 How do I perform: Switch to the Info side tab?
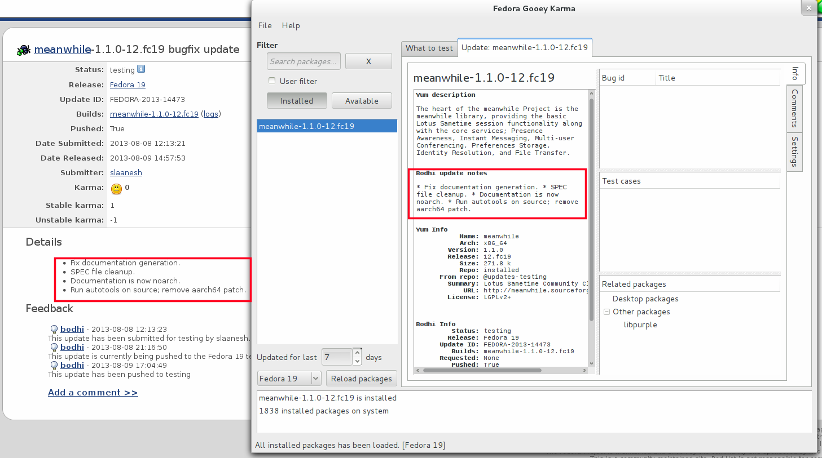click(x=795, y=74)
